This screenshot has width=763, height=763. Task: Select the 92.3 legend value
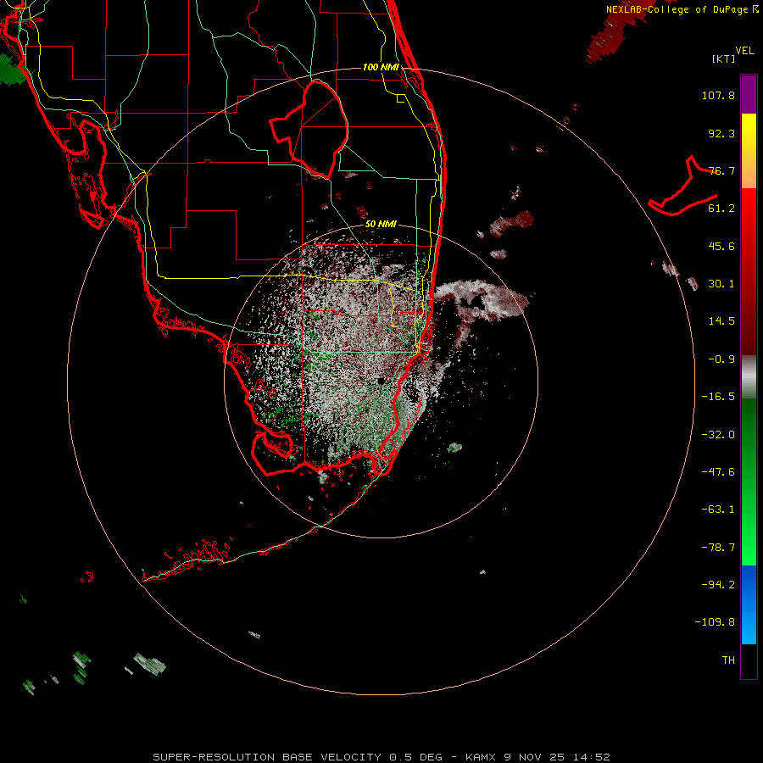[x=721, y=133]
